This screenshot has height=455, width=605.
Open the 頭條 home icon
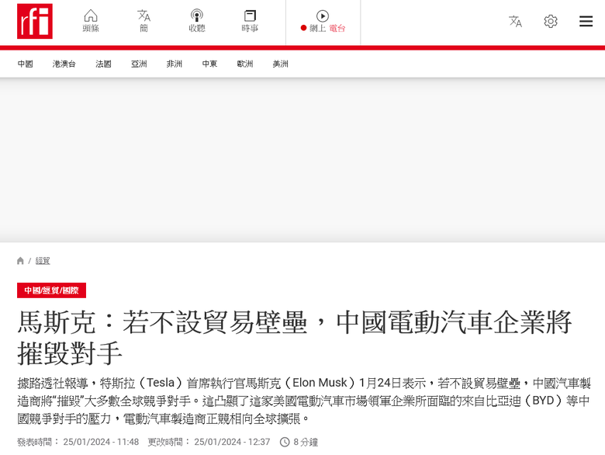(91, 21)
